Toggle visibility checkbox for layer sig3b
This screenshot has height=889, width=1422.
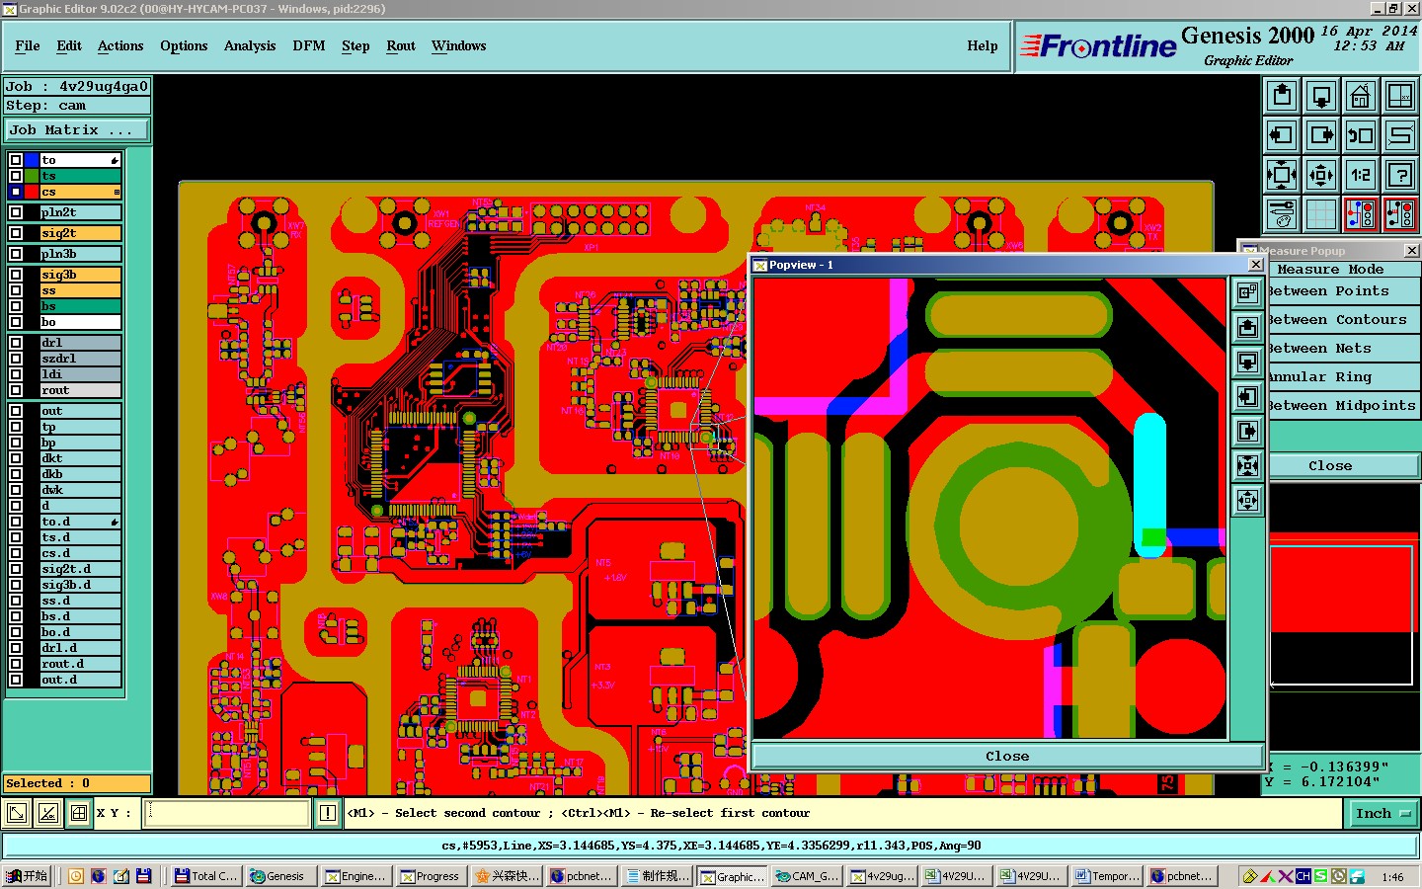16,275
